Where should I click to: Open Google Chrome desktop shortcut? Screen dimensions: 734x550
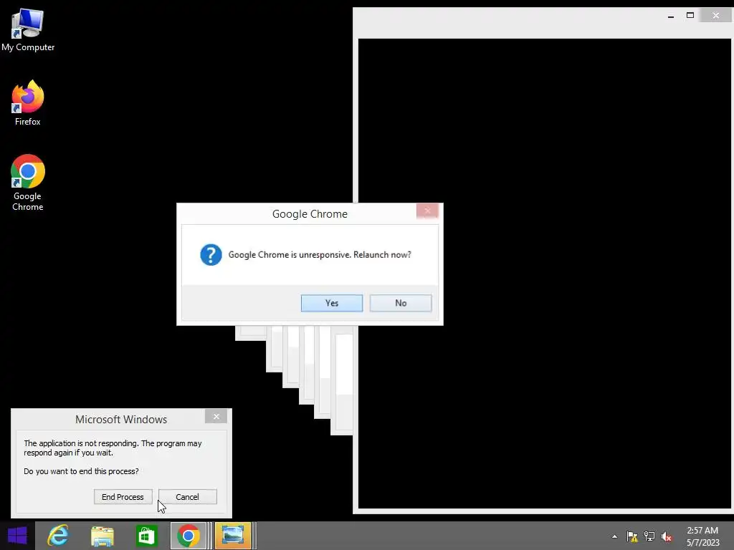pyautogui.click(x=28, y=183)
